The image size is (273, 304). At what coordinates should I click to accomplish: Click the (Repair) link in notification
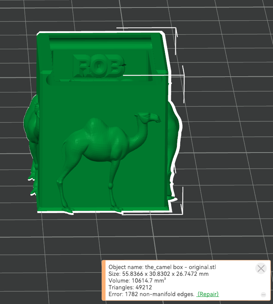pyautogui.click(x=208, y=294)
